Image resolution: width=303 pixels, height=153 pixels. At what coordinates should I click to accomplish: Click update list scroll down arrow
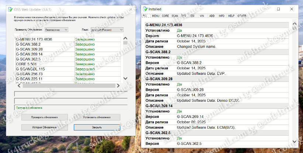(125, 78)
